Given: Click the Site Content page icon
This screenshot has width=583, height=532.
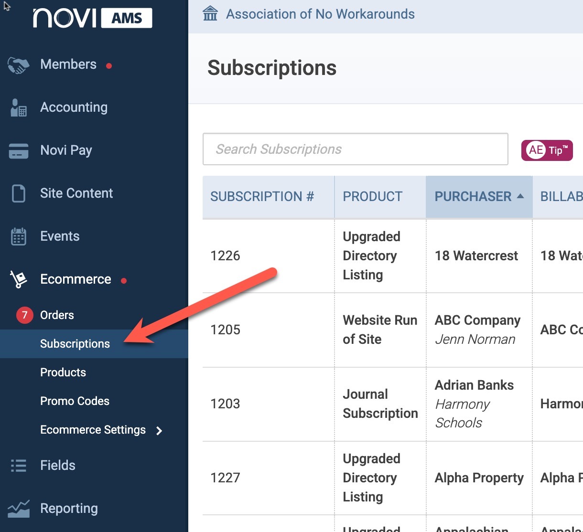Looking at the screenshot, I should tap(18, 194).
